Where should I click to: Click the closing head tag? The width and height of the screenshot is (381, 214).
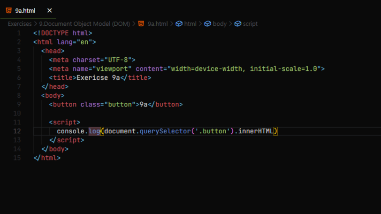point(55,86)
